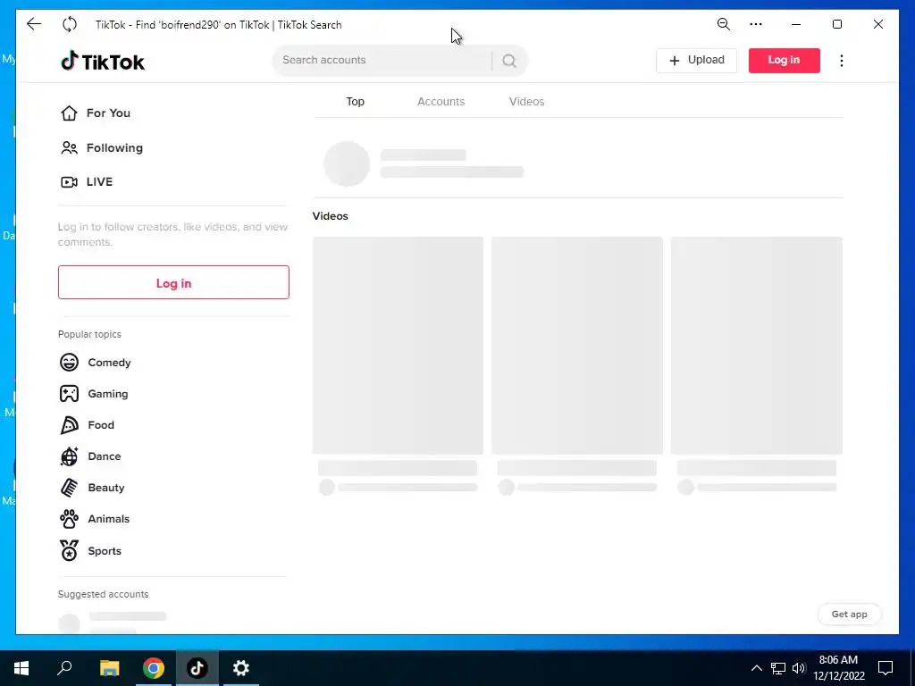Focus the Search accounts field
The width and height of the screenshot is (915, 686).
(x=382, y=60)
